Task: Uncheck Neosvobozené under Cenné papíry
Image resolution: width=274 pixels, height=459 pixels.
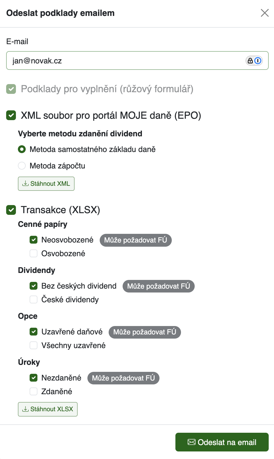Action: pyautogui.click(x=34, y=240)
